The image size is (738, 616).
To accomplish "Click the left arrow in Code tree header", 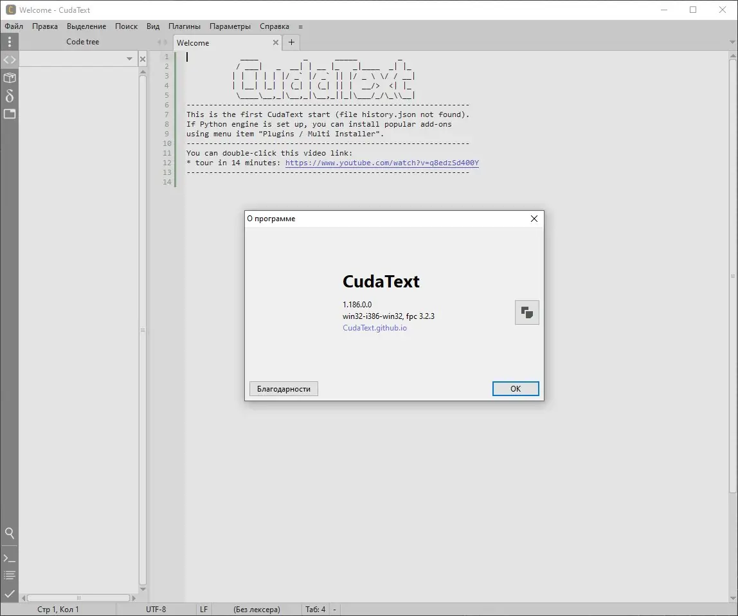I will click(x=159, y=42).
